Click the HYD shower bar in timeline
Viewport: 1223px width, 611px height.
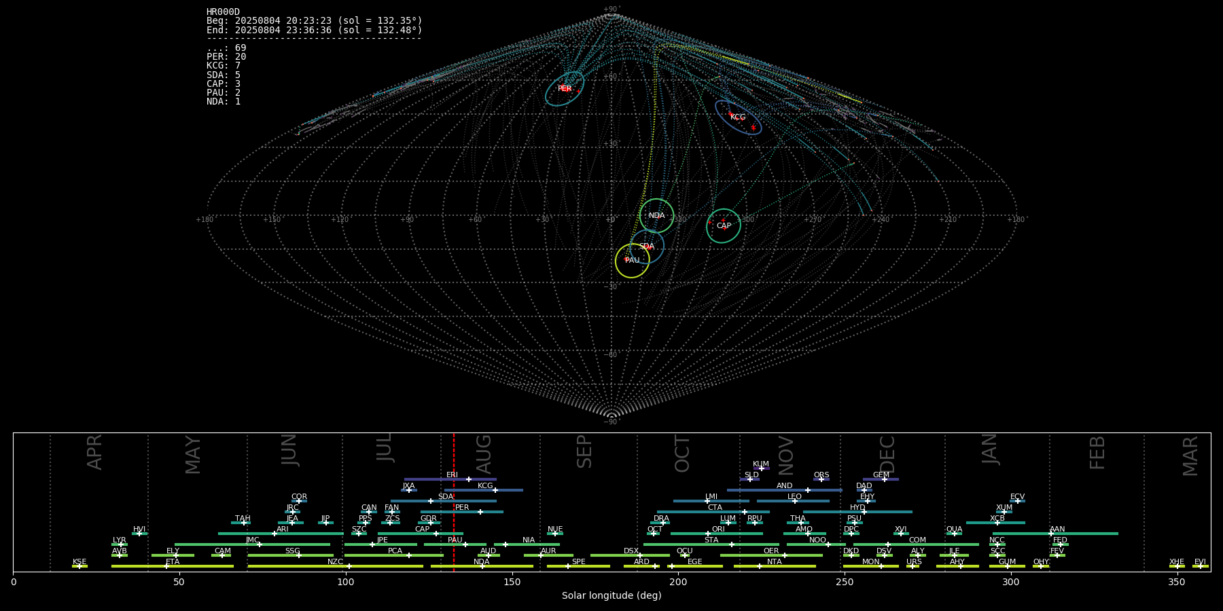(857, 512)
